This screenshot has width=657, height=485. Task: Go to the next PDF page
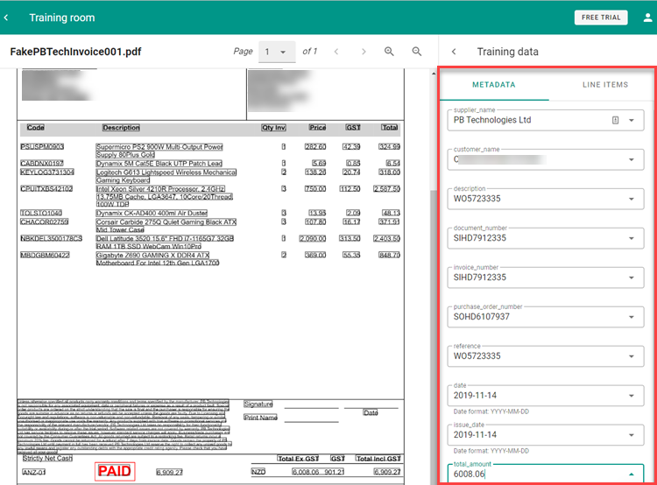click(x=361, y=52)
